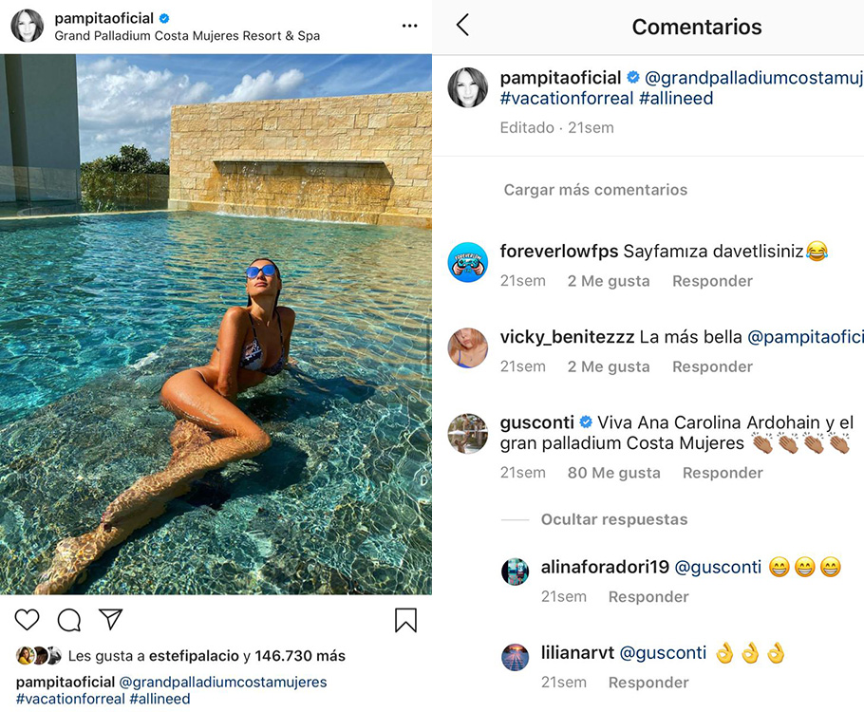The width and height of the screenshot is (864, 712).
Task: Open pampitaoficial profile picture in post header
Action: click(28, 27)
